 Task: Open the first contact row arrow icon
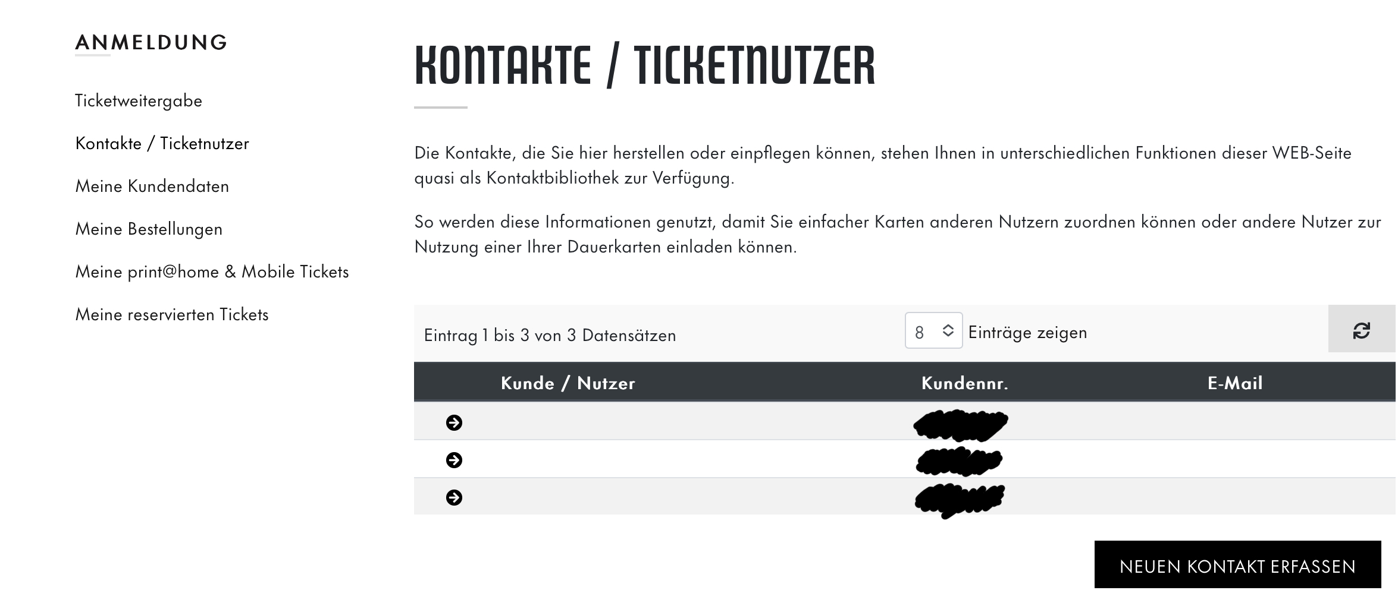(454, 422)
